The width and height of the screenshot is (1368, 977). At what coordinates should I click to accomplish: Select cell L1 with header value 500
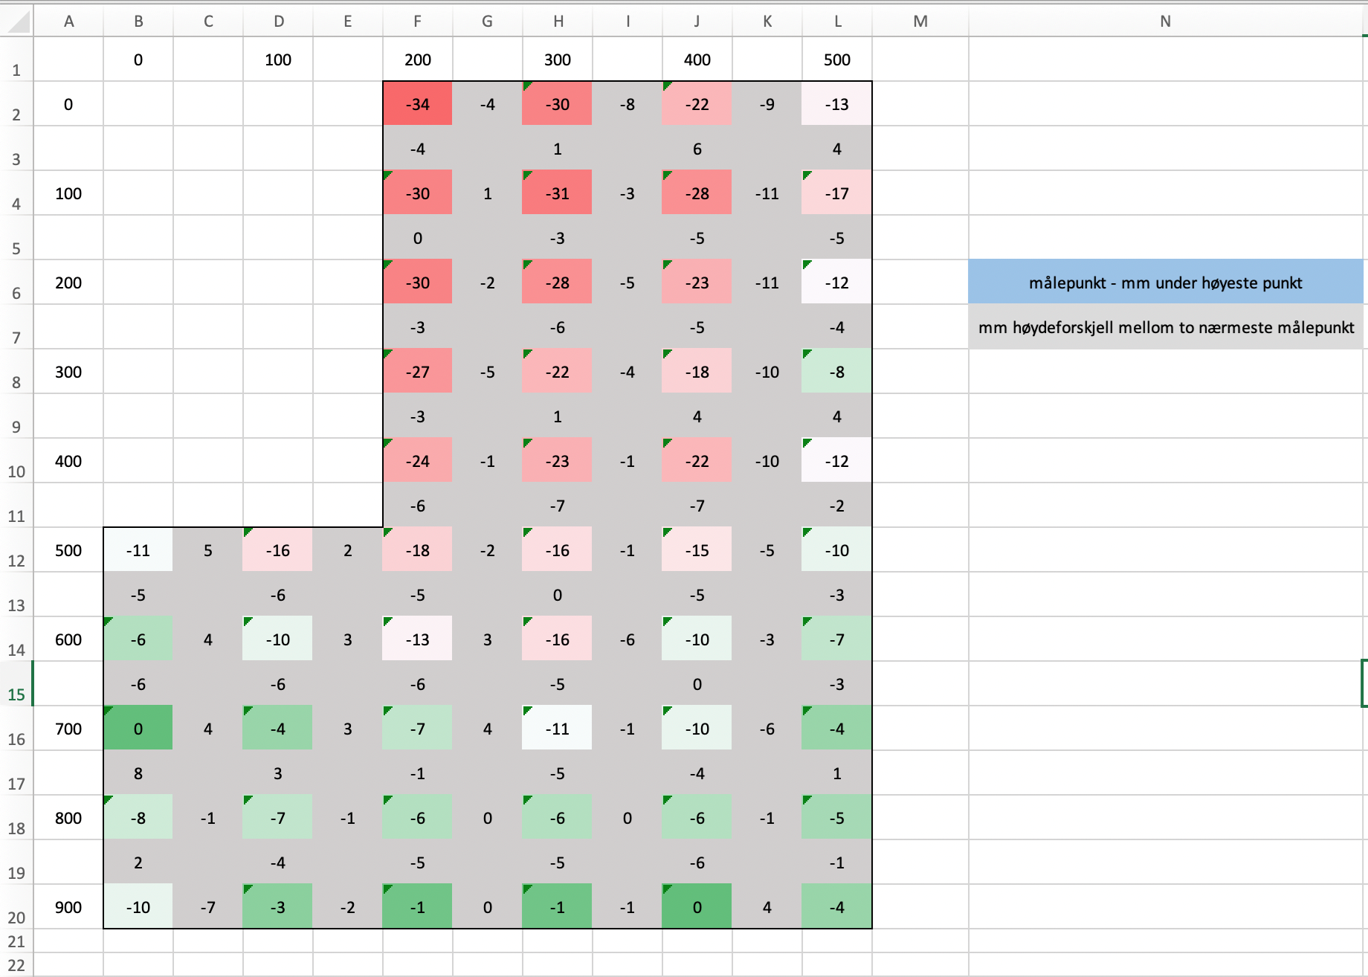click(x=836, y=59)
